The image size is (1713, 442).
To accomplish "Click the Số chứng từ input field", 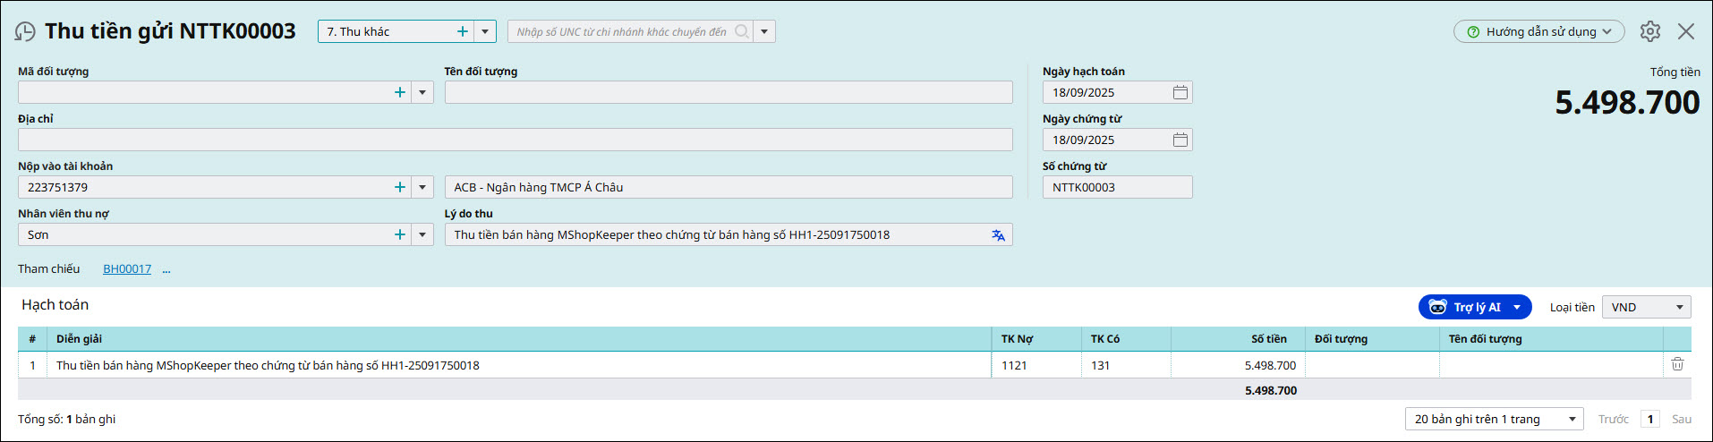I will [1116, 187].
